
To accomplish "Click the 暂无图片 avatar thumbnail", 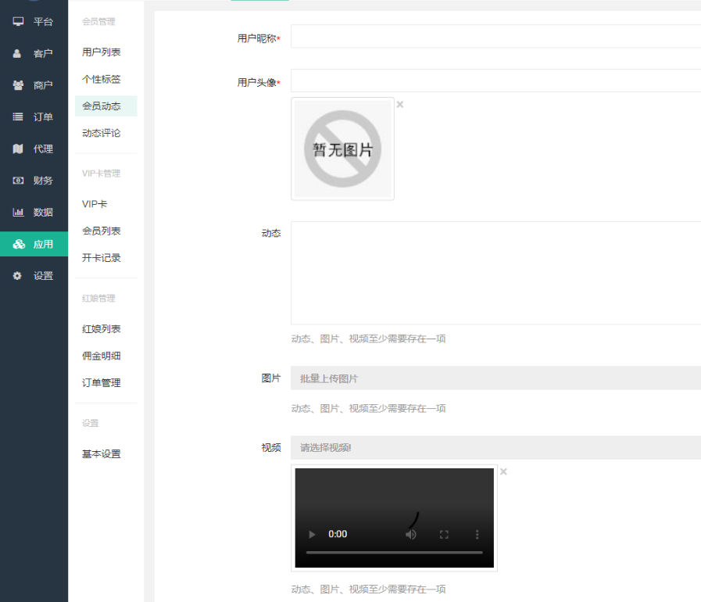I will click(x=342, y=149).
